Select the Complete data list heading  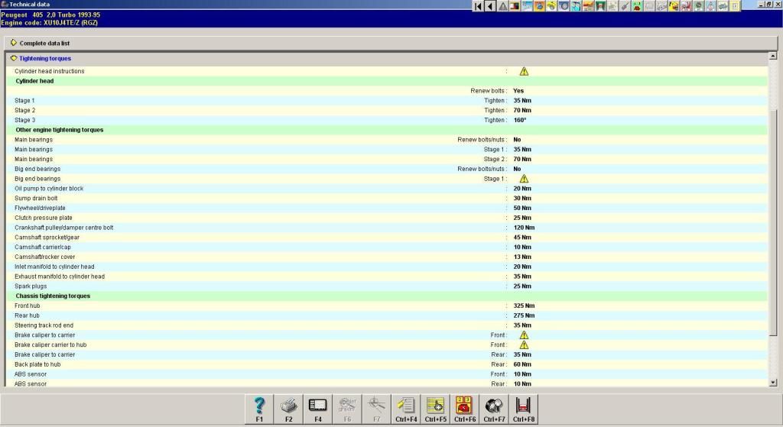pyautogui.click(x=44, y=44)
